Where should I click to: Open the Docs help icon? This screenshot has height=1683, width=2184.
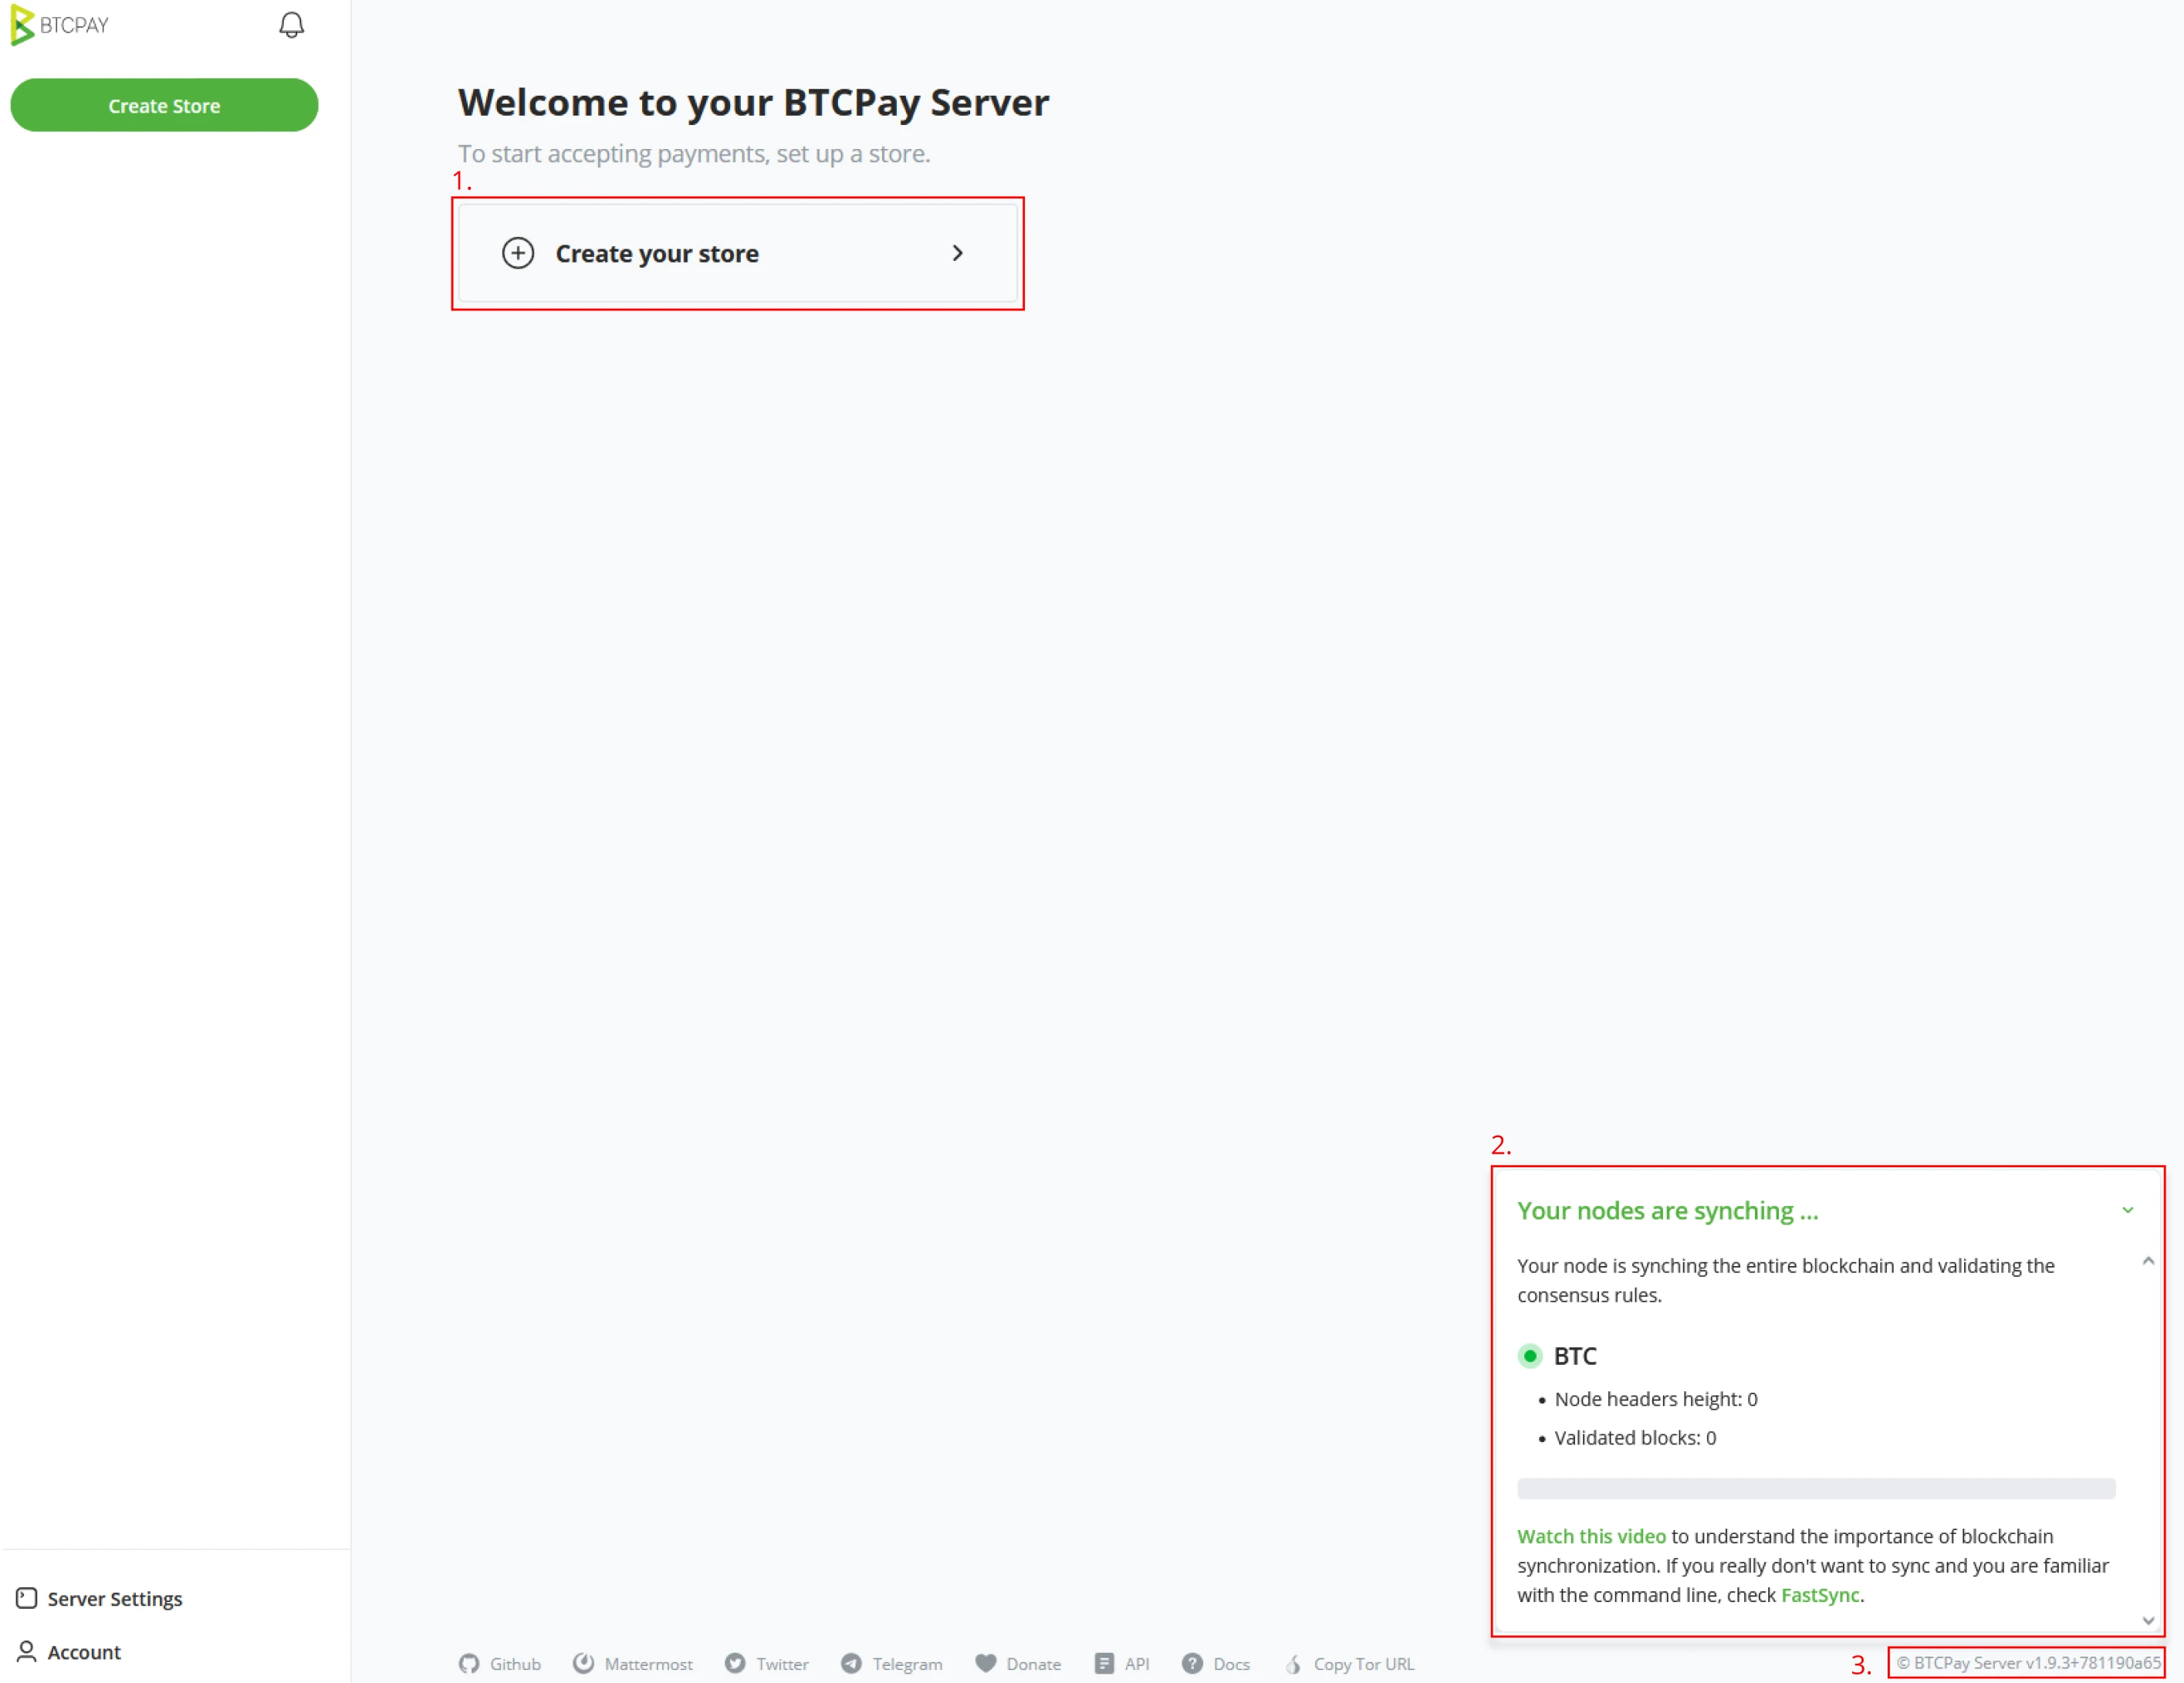(x=1192, y=1664)
